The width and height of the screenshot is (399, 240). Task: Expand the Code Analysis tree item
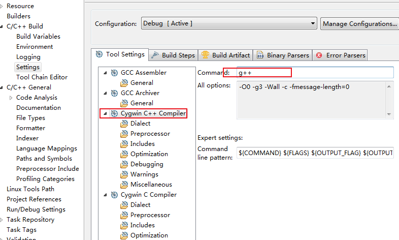pos(11,98)
